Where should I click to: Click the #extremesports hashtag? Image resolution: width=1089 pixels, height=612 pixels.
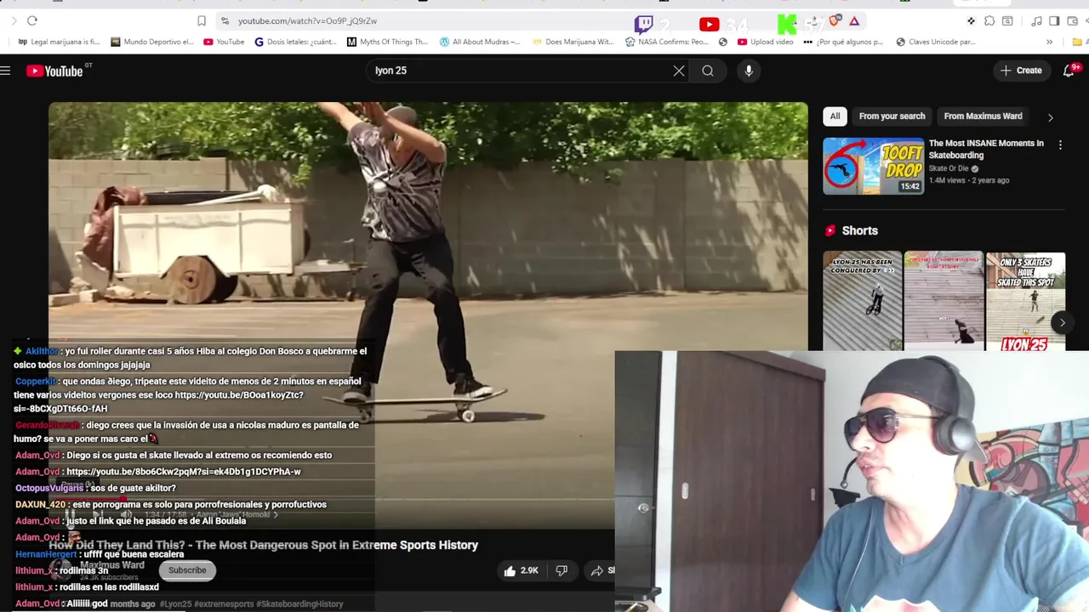pos(224,603)
